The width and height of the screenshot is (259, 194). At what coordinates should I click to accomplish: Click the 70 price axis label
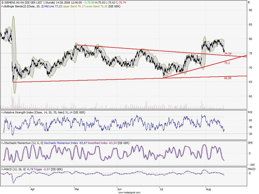[251, 68]
